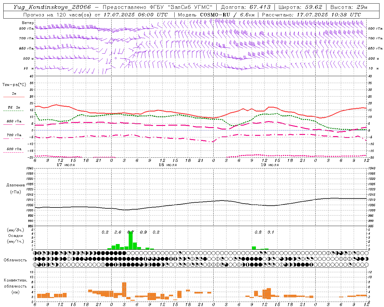The height and width of the screenshot is (307, 384).
Task: Click the '2.6' precipitation amount value
Action: click(x=118, y=232)
